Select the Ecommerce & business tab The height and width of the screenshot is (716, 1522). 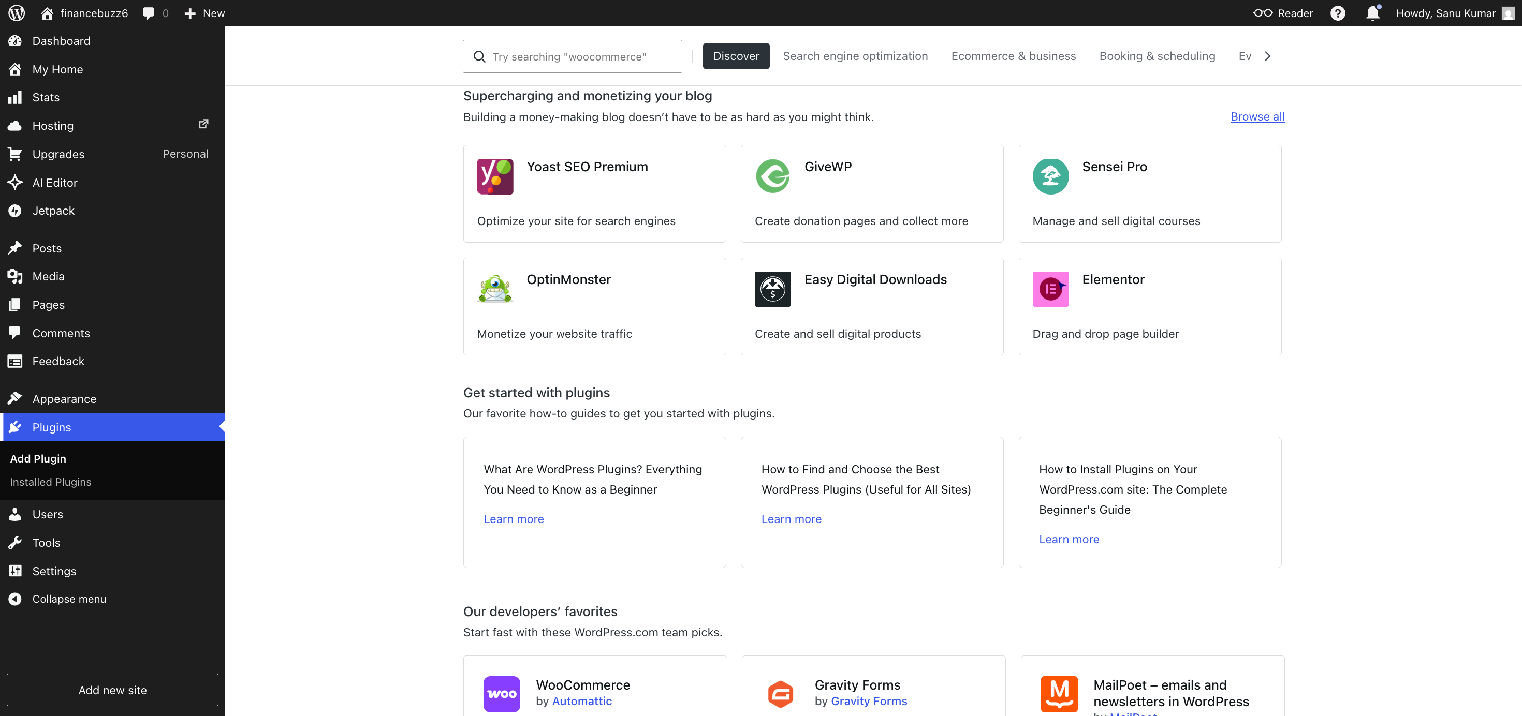(1013, 56)
